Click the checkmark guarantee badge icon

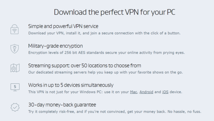(x=15, y=107)
